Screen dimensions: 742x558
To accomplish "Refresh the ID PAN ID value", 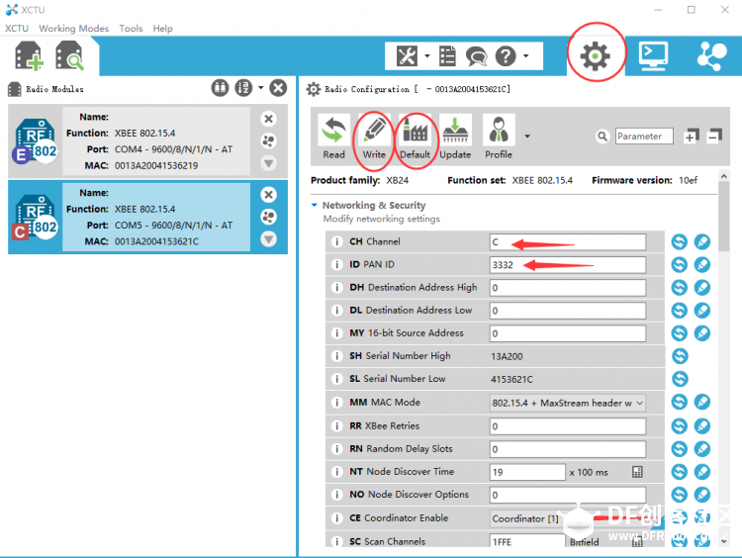I will point(680,264).
